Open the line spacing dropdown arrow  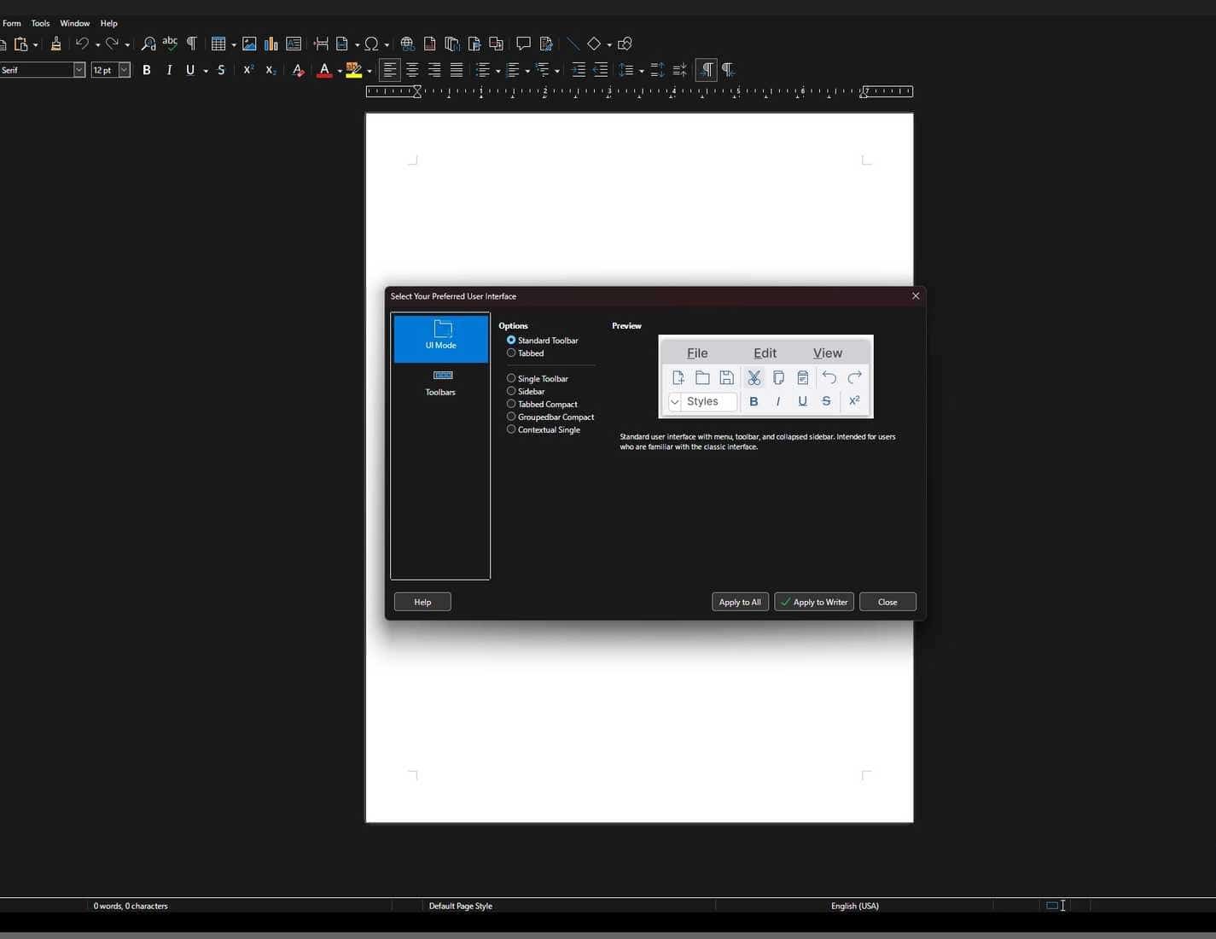pyautogui.click(x=642, y=71)
